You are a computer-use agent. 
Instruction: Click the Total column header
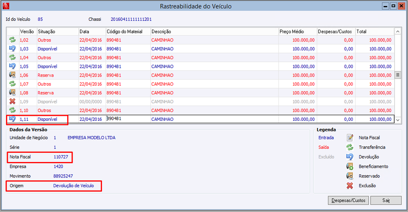(375, 32)
